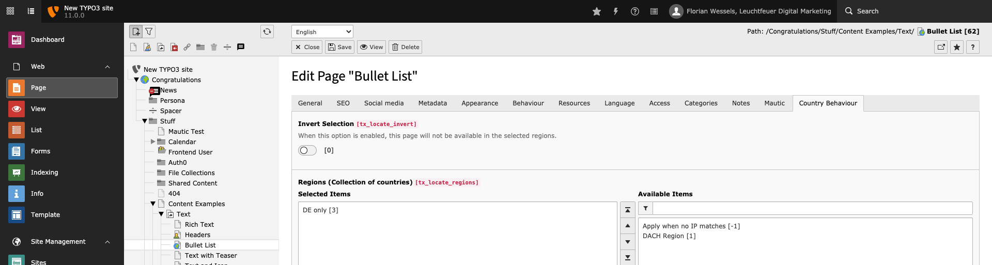Click the Save button
Image resolution: width=992 pixels, height=265 pixels.
[339, 47]
